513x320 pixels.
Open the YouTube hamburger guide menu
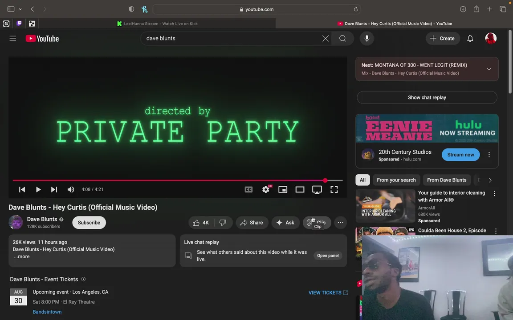coord(13,39)
